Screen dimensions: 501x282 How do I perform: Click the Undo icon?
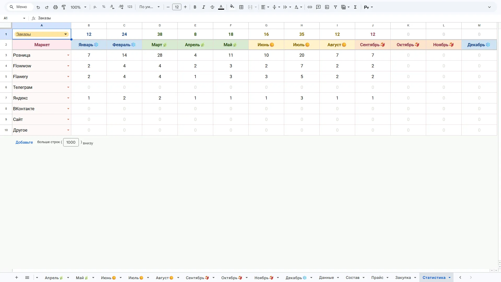tap(38, 7)
